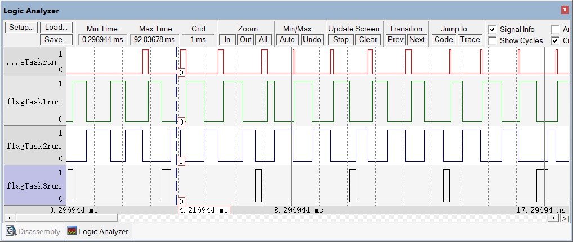Viewport: 573px width, 242px height.
Task: Click the cursor time marker 4.216944 ms
Action: pyautogui.click(x=204, y=211)
